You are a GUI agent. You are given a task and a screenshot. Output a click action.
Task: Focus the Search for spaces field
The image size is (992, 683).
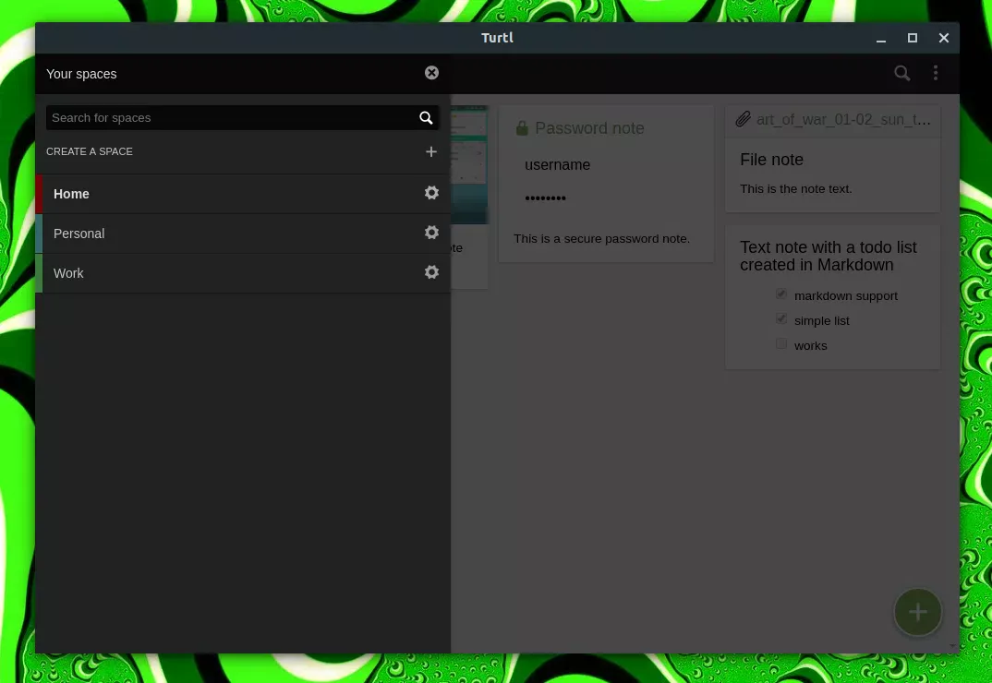pyautogui.click(x=226, y=118)
